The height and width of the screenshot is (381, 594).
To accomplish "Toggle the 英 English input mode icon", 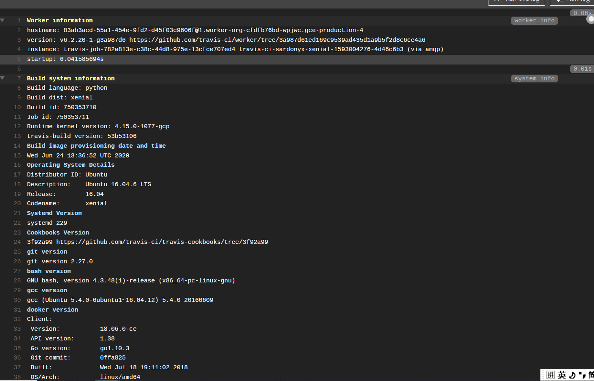I will [x=562, y=375].
